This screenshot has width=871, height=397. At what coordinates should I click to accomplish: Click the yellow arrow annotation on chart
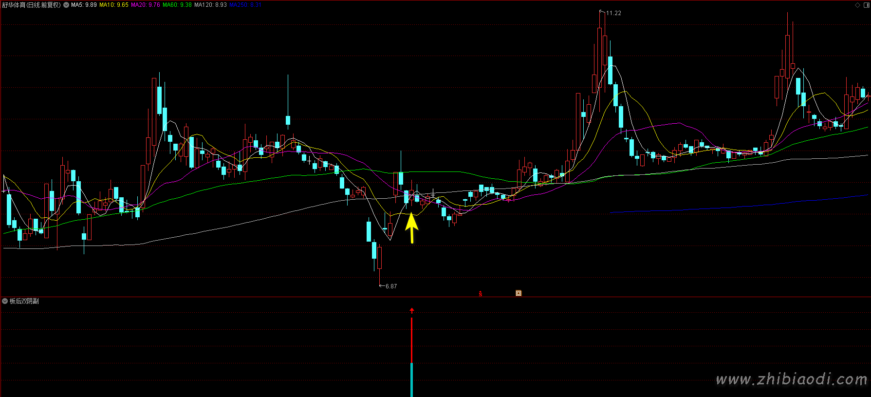coord(412,227)
